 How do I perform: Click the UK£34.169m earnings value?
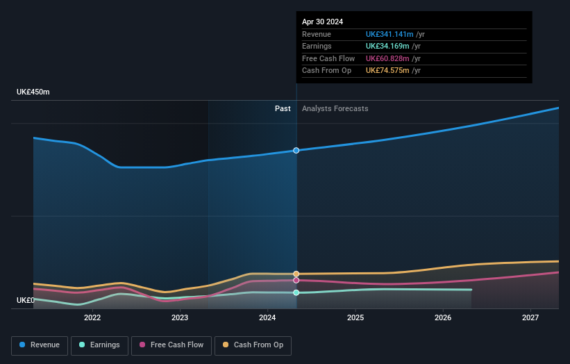click(x=387, y=46)
